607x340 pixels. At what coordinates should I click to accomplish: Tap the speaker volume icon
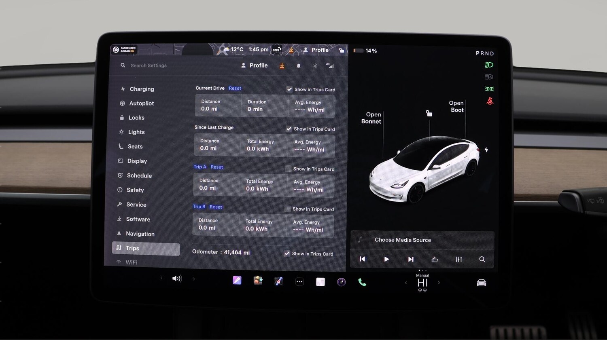(x=177, y=279)
